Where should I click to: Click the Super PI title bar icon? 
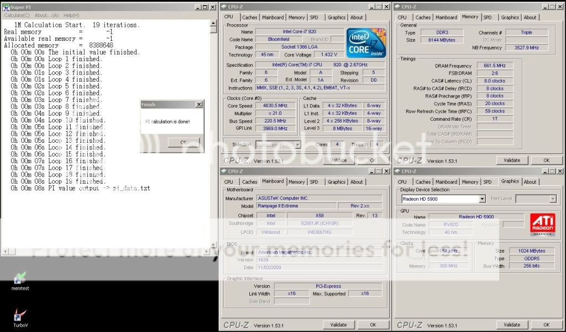[6, 7]
